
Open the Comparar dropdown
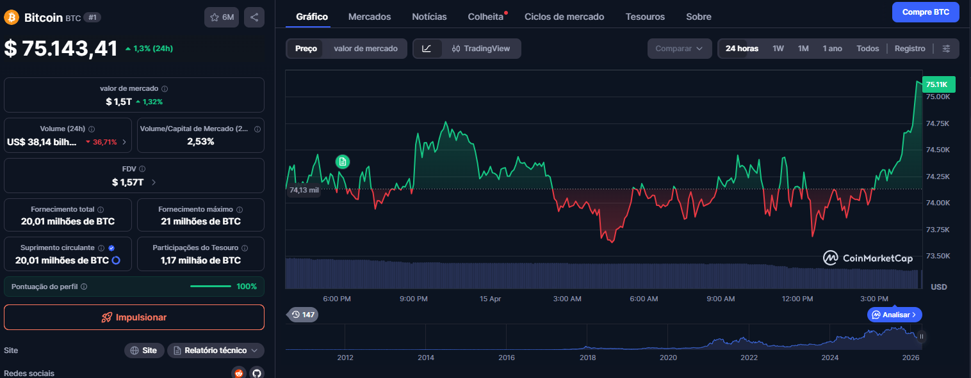(680, 49)
